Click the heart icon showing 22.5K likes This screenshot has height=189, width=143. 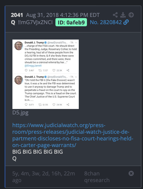point(54,70)
